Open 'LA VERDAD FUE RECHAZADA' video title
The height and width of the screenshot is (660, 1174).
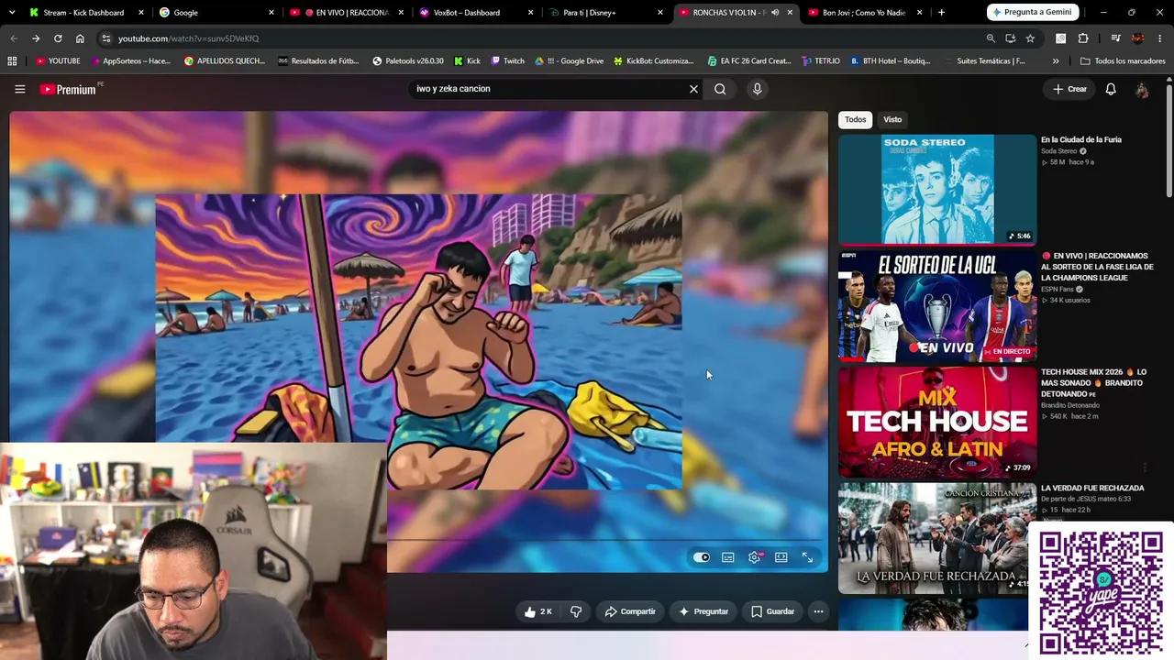pyautogui.click(x=1092, y=489)
